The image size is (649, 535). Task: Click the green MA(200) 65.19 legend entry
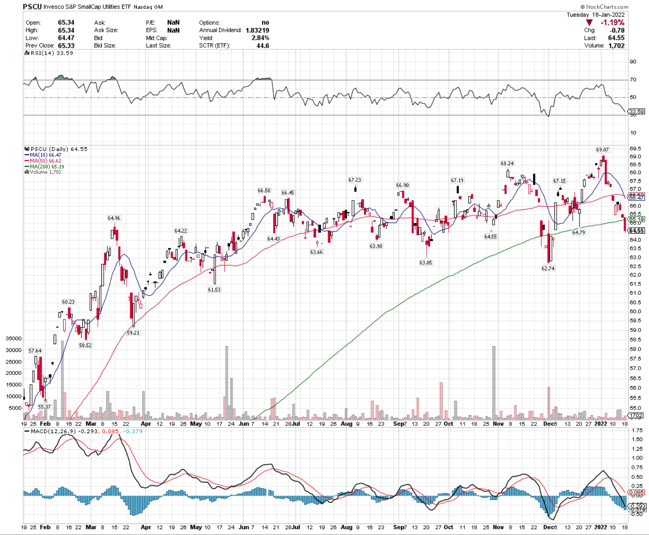[44, 166]
